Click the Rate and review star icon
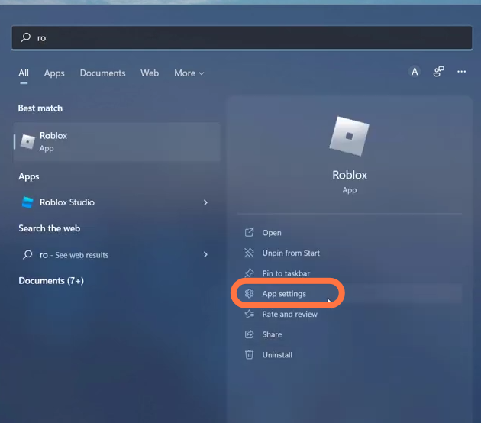This screenshot has width=481, height=423. (249, 314)
